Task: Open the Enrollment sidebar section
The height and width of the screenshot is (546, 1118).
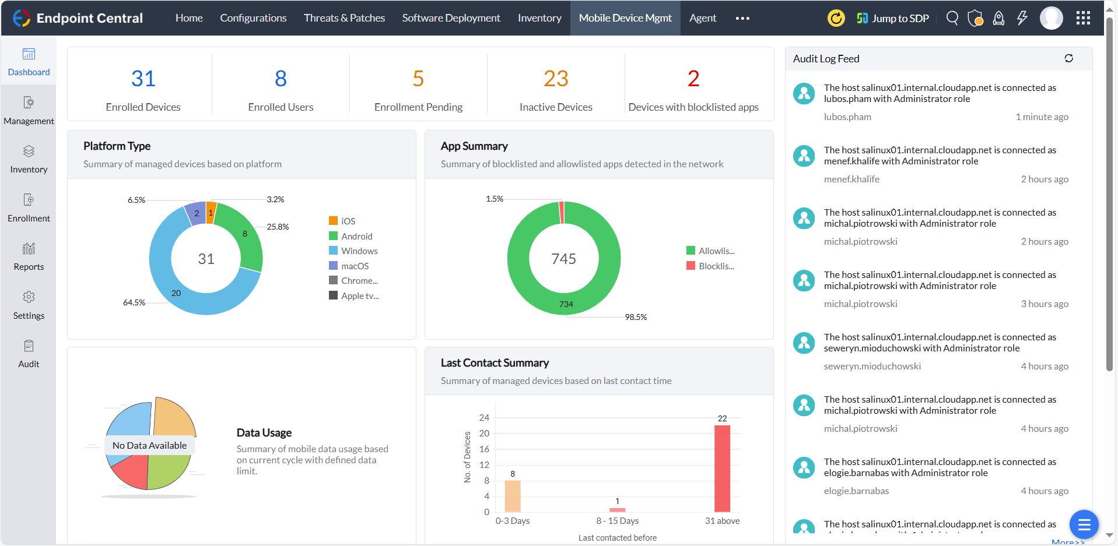Action: [29, 207]
